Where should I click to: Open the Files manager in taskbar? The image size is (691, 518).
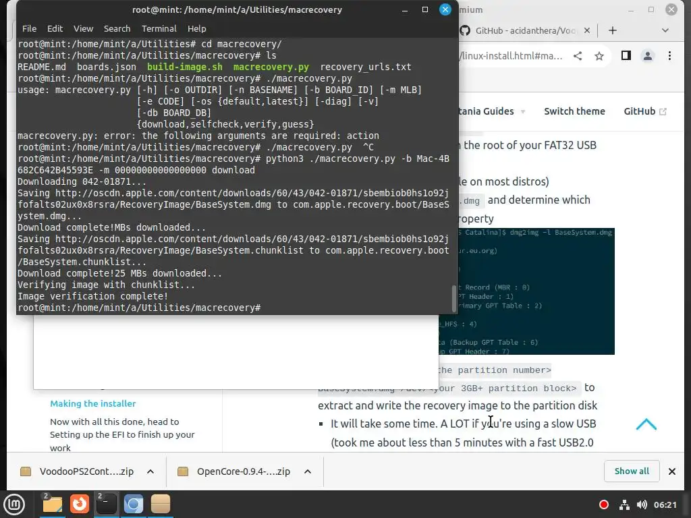click(x=53, y=504)
